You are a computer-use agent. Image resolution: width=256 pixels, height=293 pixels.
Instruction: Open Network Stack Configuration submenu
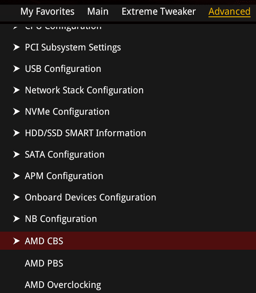point(84,90)
